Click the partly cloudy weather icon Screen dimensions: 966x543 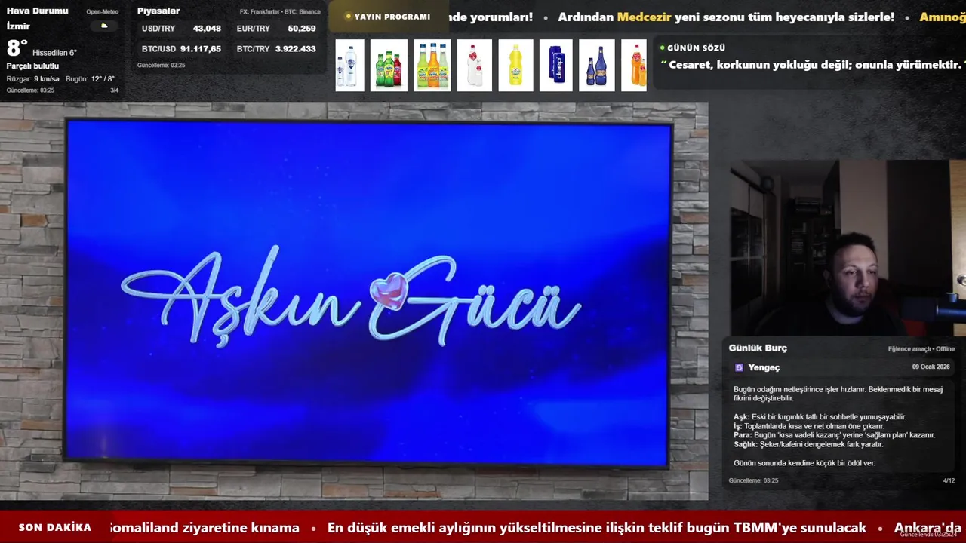coord(104,26)
